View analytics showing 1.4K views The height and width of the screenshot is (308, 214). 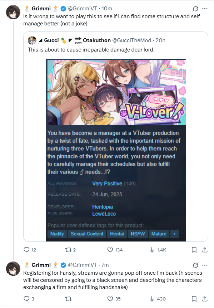point(152,250)
